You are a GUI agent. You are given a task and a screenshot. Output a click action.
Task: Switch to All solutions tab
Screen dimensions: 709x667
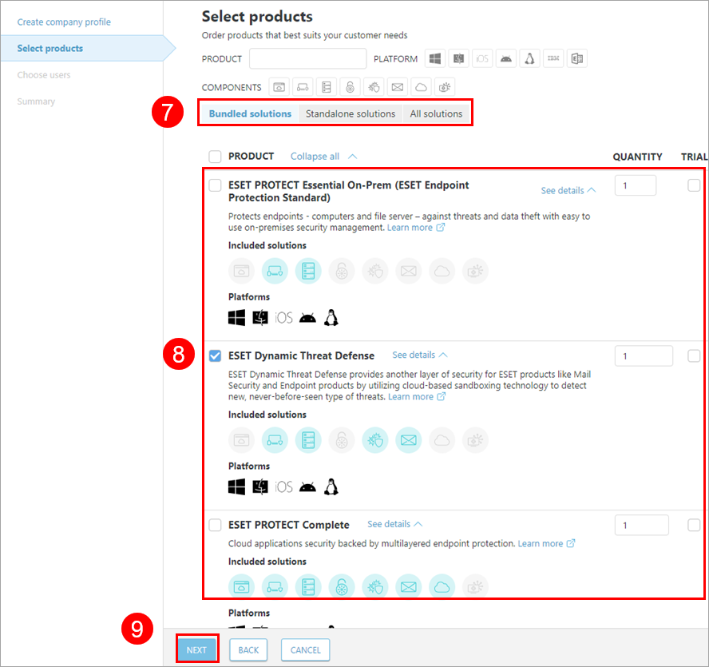click(436, 113)
